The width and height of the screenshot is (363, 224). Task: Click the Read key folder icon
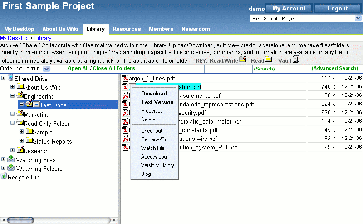[x=268, y=60]
